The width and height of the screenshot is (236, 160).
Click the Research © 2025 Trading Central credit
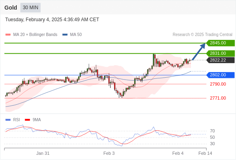[202, 35]
